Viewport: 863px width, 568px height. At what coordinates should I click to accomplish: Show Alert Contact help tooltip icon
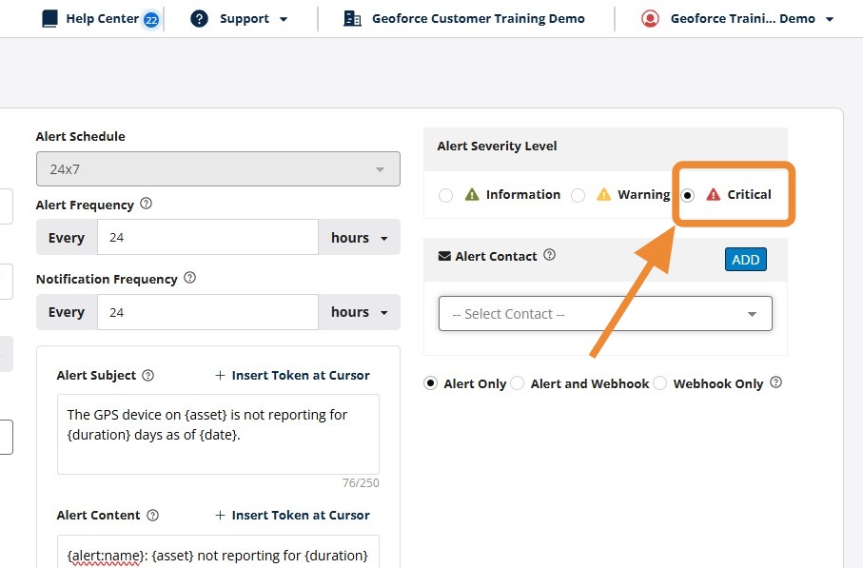pos(549,255)
